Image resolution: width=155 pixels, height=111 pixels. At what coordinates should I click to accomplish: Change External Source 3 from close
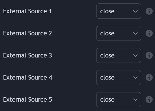[119, 55]
